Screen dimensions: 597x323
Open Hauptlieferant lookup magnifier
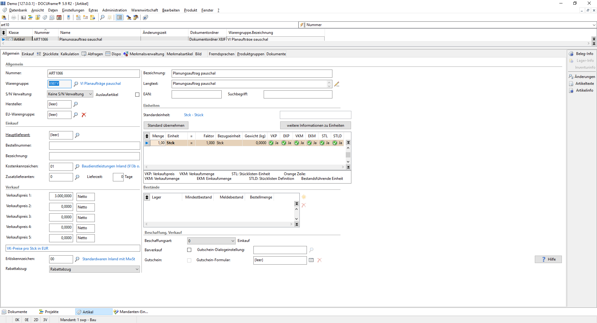coord(77,135)
